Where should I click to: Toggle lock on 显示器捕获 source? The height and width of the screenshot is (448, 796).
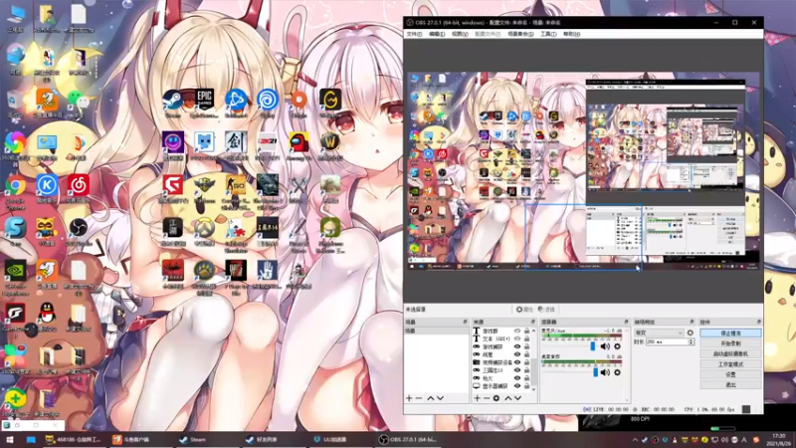pyautogui.click(x=527, y=386)
